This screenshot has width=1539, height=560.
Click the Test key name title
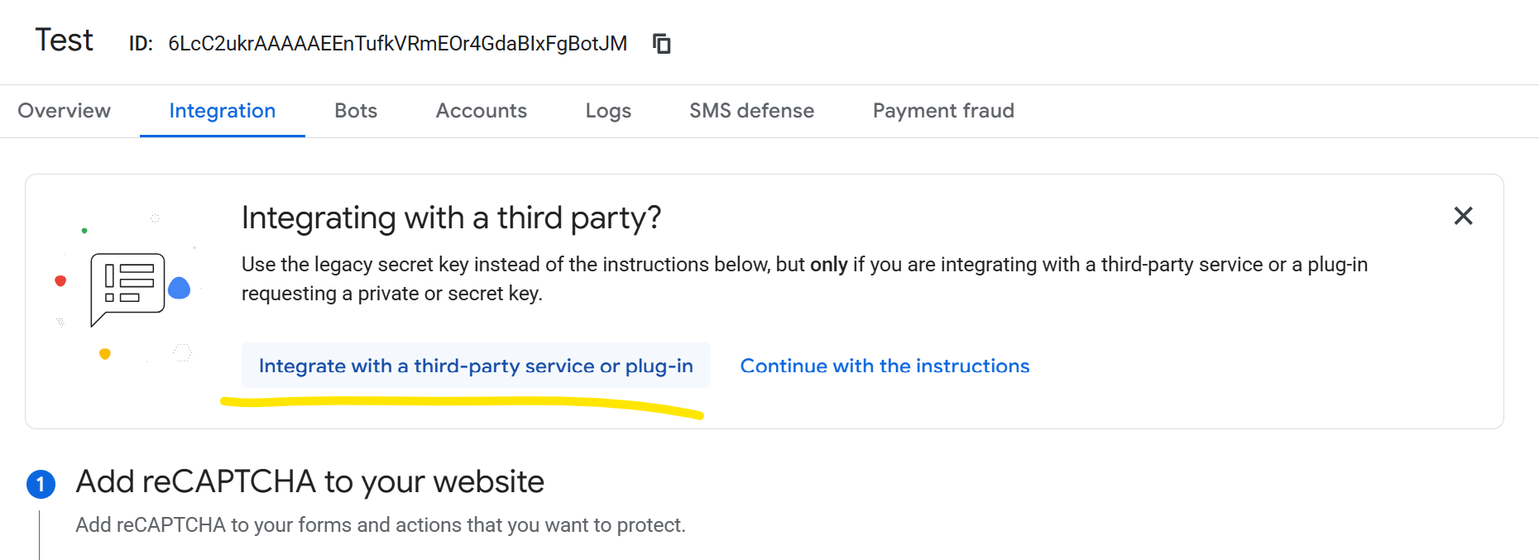pyautogui.click(x=64, y=41)
